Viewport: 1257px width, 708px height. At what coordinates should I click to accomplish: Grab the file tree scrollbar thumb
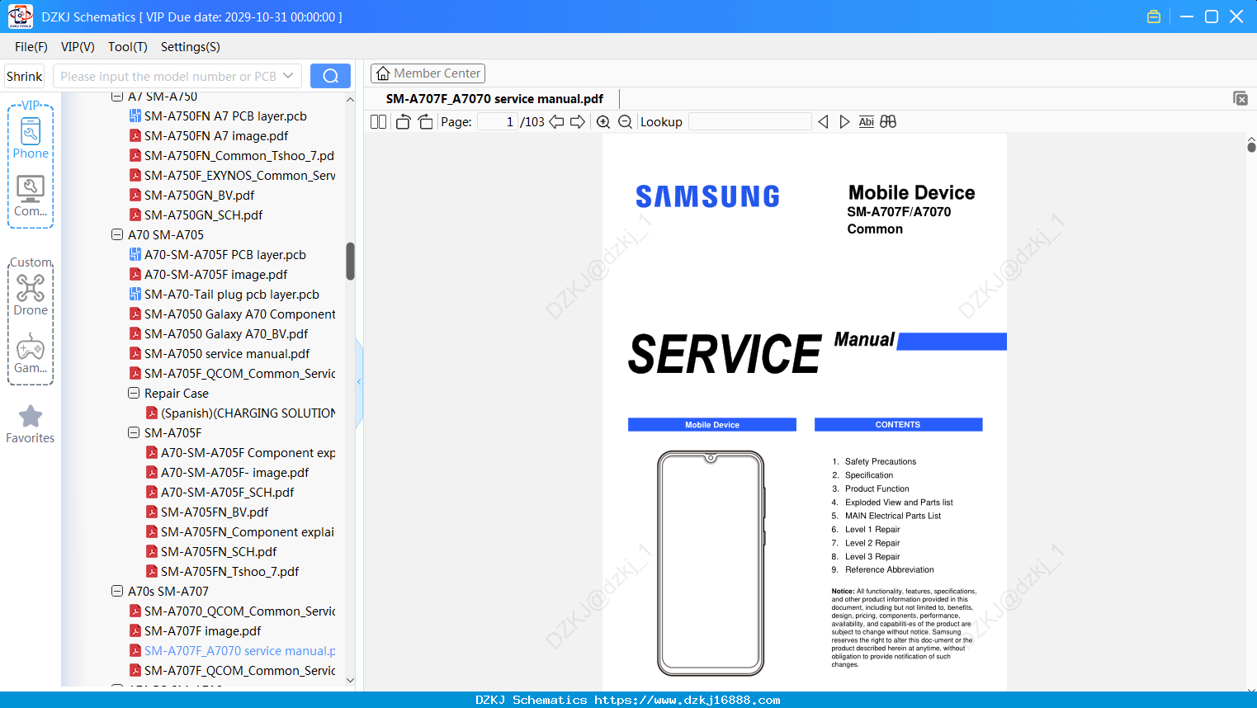pos(350,261)
